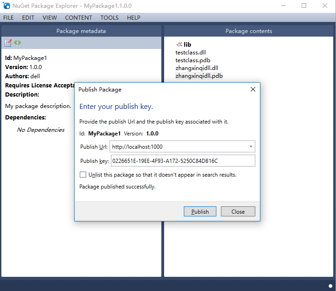Minimize the NuGet Package Explorer window
The image size is (336, 291).
click(283, 5)
